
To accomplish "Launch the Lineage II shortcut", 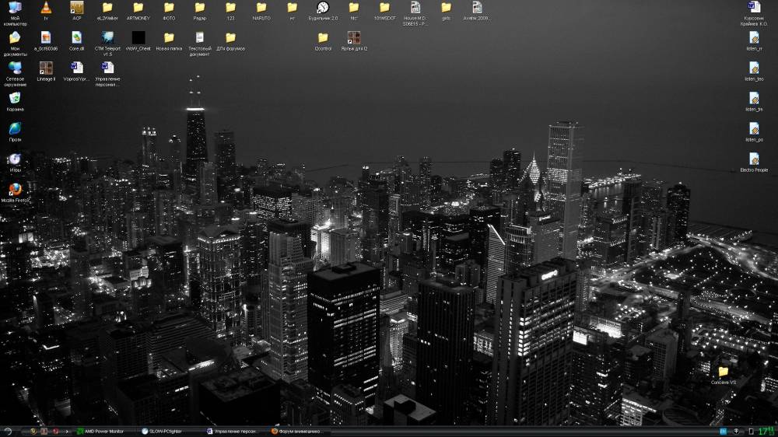I will (46, 68).
